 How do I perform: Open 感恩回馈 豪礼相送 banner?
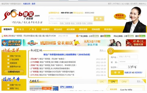tap(74, 43)
